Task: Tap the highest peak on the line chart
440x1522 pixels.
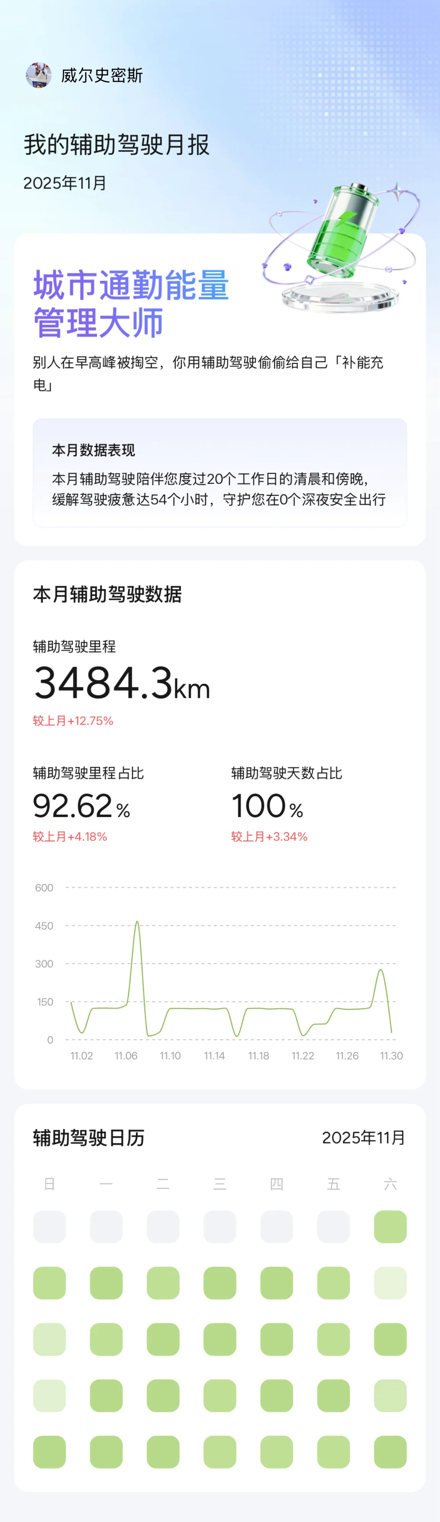Action: click(137, 922)
